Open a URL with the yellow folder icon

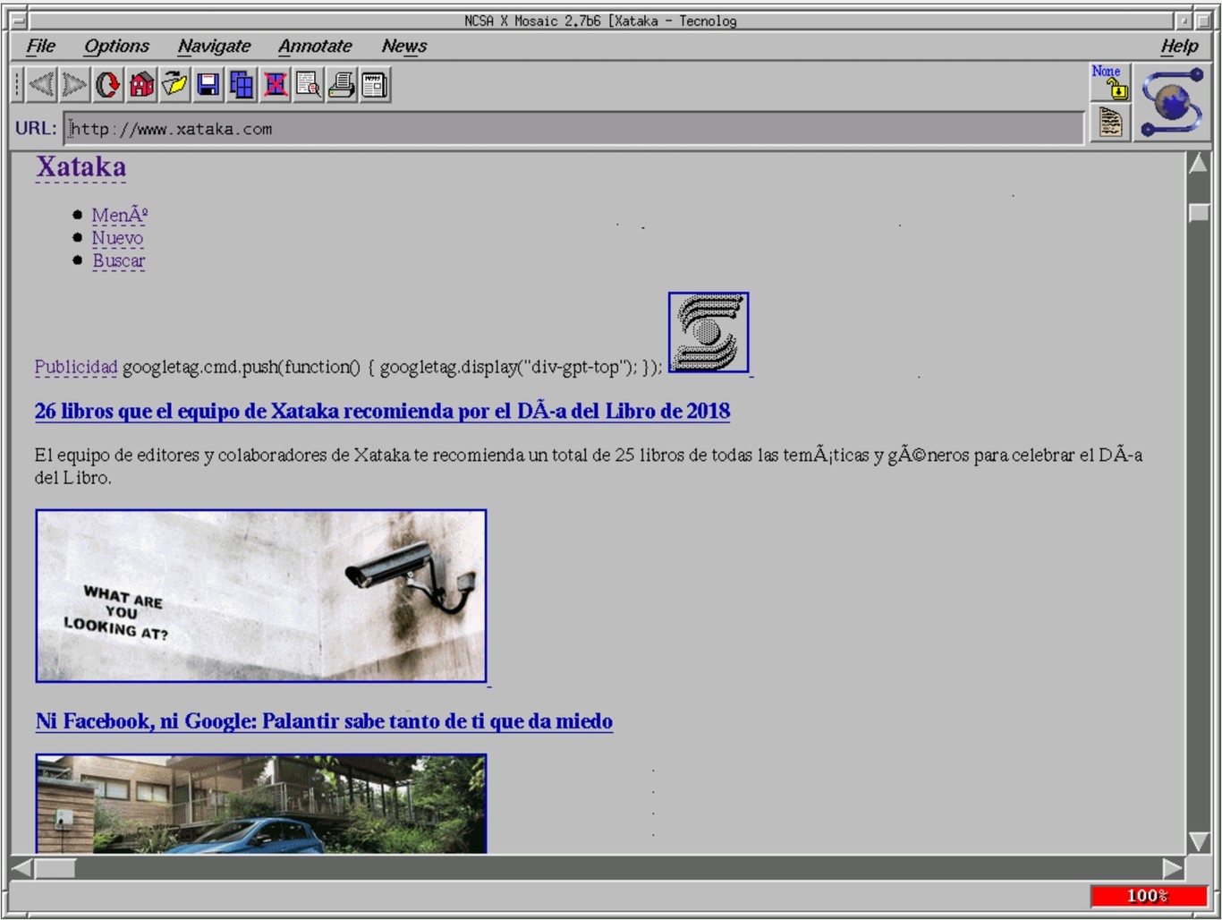(174, 85)
